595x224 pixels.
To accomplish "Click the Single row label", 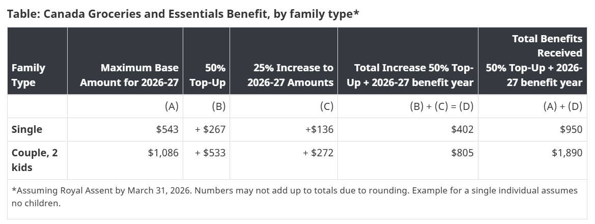I will pyautogui.click(x=27, y=129).
